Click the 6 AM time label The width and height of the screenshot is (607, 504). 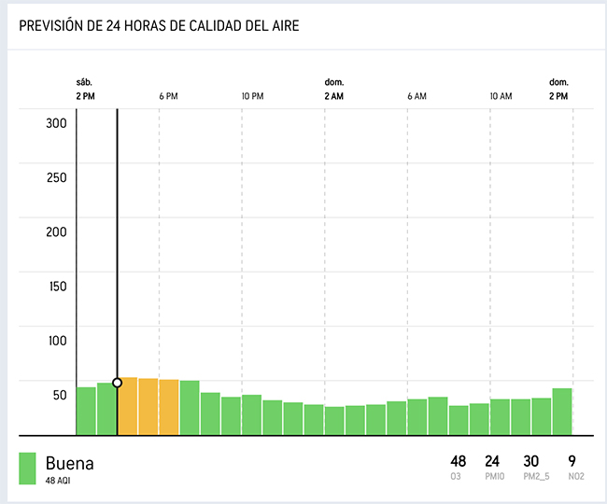point(416,96)
